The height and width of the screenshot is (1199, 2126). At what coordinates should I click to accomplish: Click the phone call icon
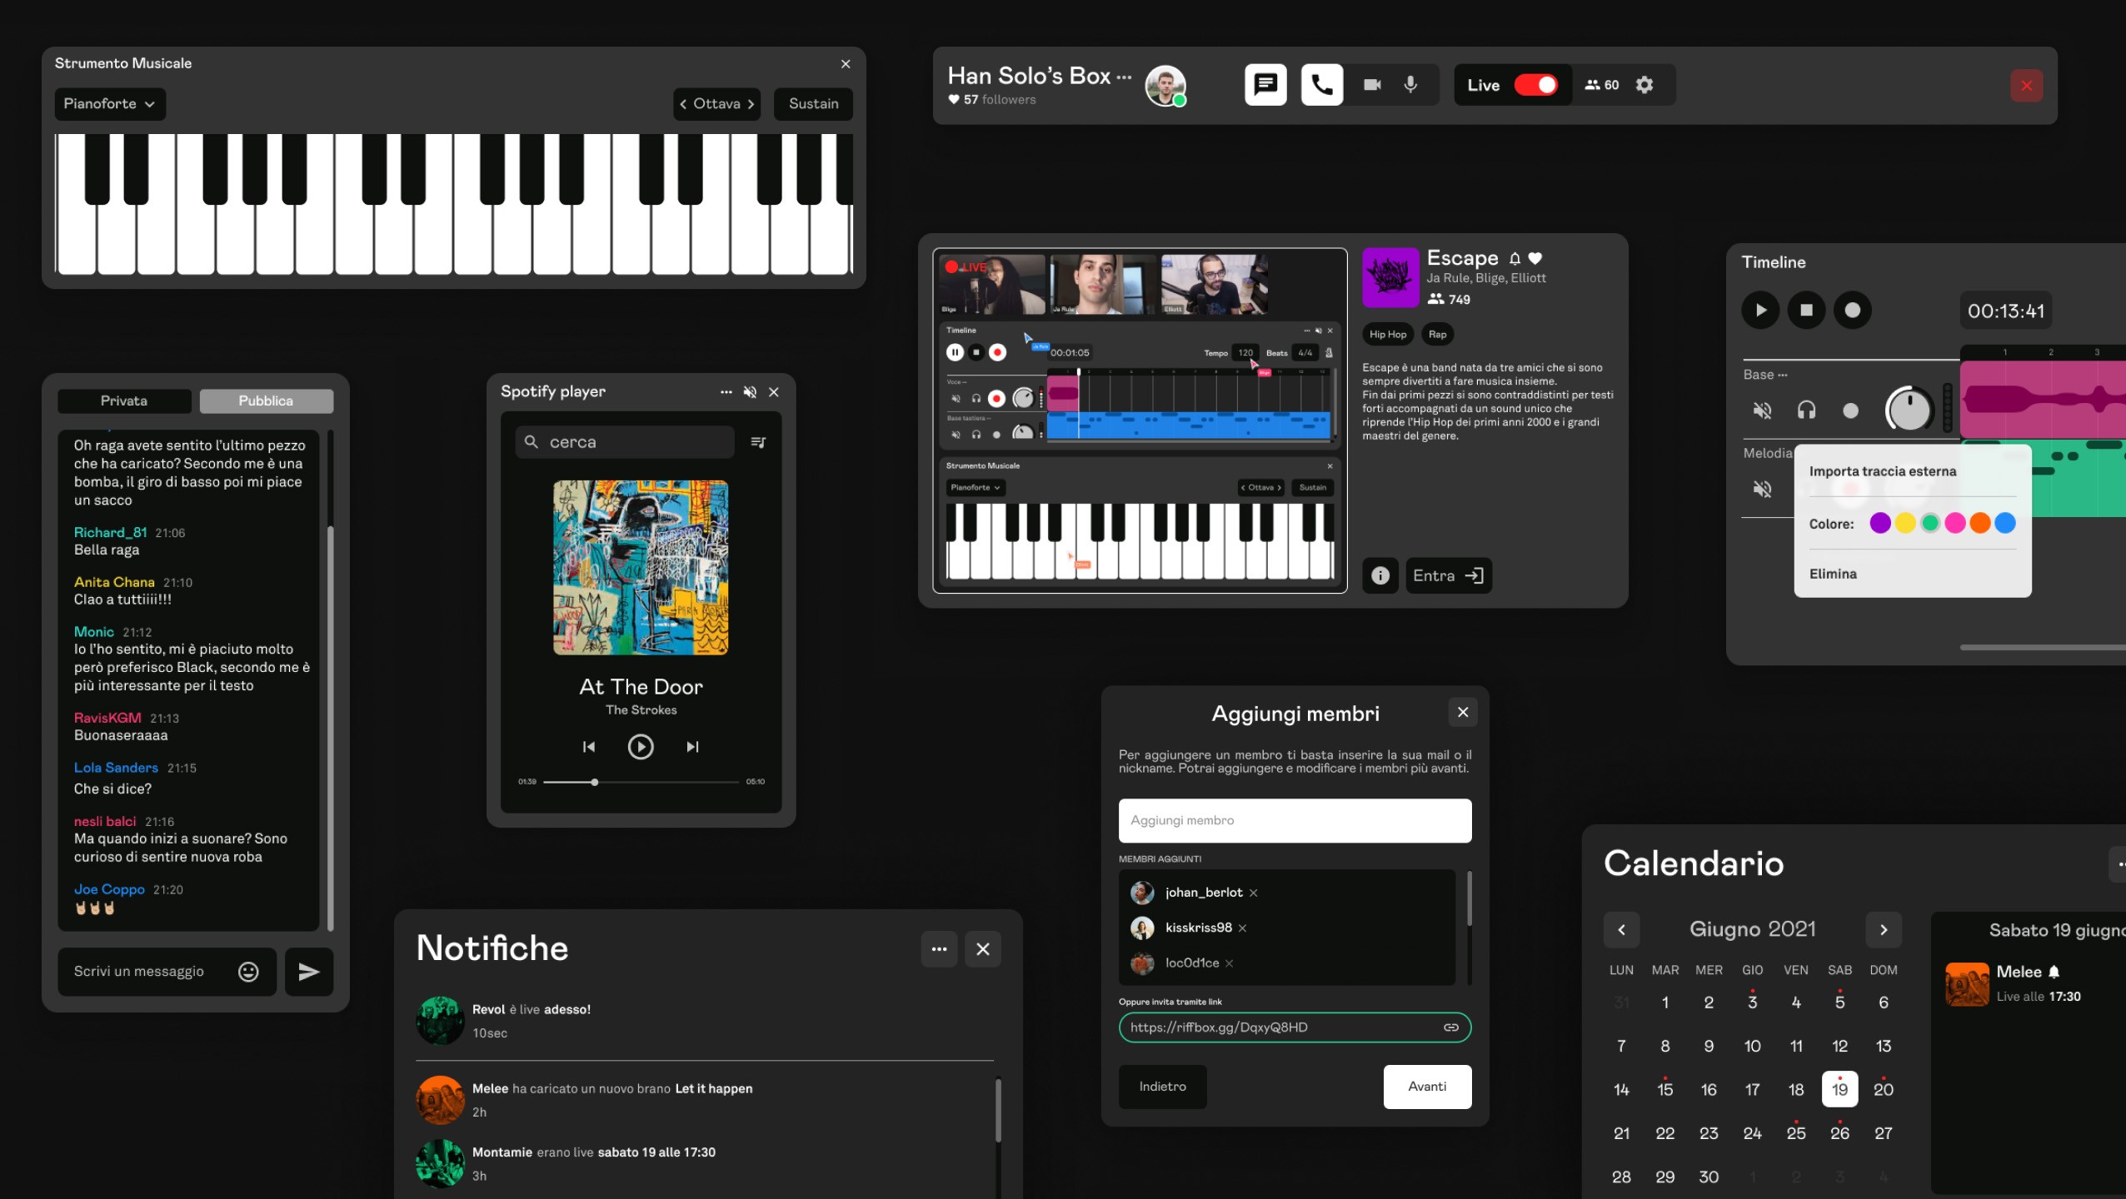click(x=1322, y=84)
